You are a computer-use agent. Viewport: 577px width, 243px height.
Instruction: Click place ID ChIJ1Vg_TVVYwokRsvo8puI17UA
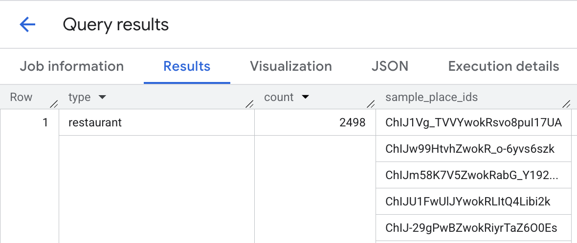[473, 122]
